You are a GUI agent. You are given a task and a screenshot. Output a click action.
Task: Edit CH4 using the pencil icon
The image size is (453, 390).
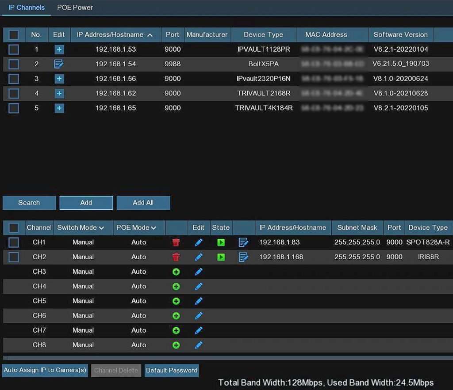point(199,287)
